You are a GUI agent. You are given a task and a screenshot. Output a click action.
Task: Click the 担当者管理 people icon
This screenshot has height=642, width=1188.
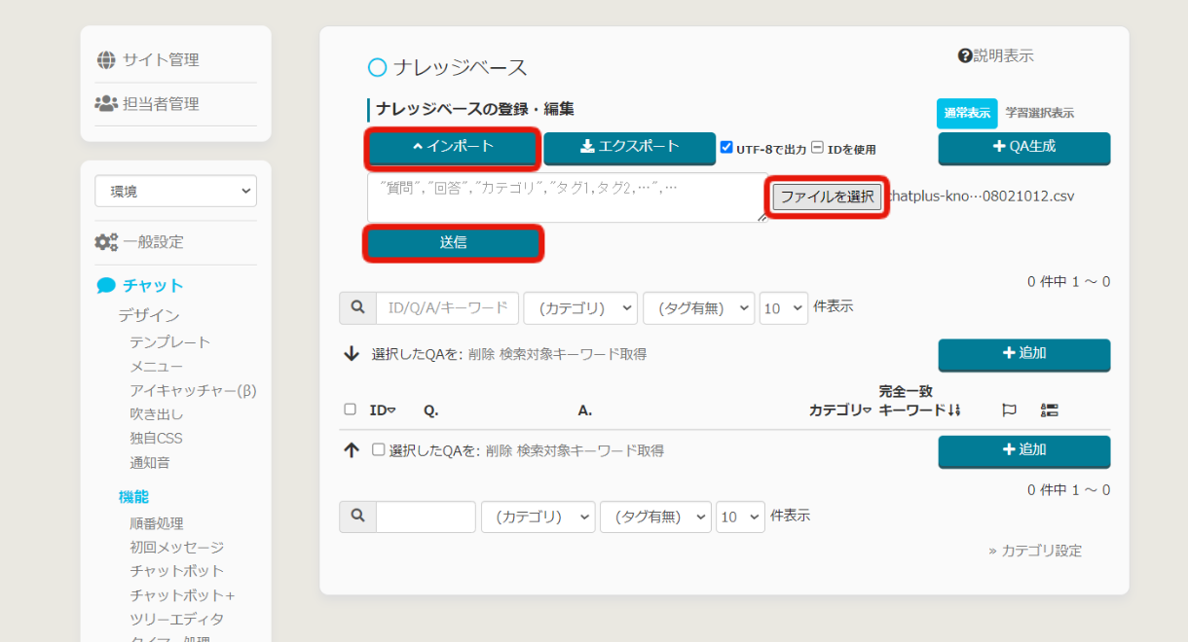pyautogui.click(x=106, y=103)
